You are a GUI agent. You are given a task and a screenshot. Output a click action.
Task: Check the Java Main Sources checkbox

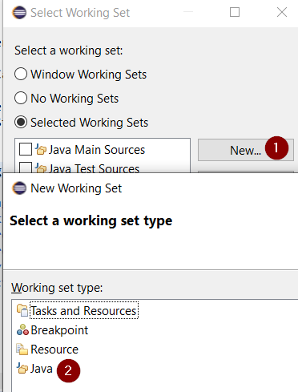pos(26,149)
